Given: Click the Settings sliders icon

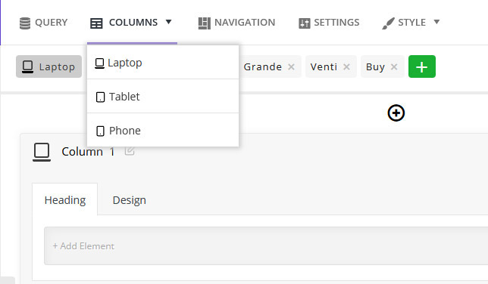Looking at the screenshot, I should [x=305, y=23].
